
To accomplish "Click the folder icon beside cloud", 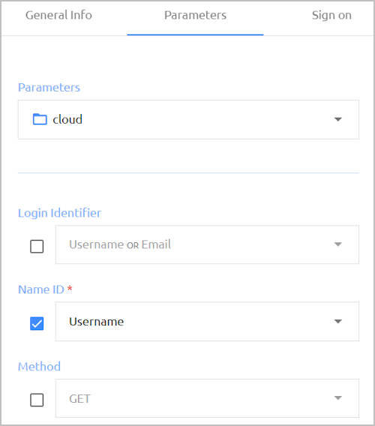I will pos(40,119).
